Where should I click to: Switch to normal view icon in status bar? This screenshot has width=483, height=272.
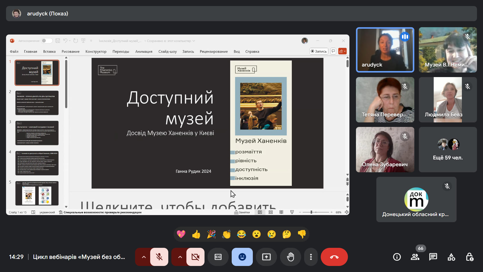(260, 212)
